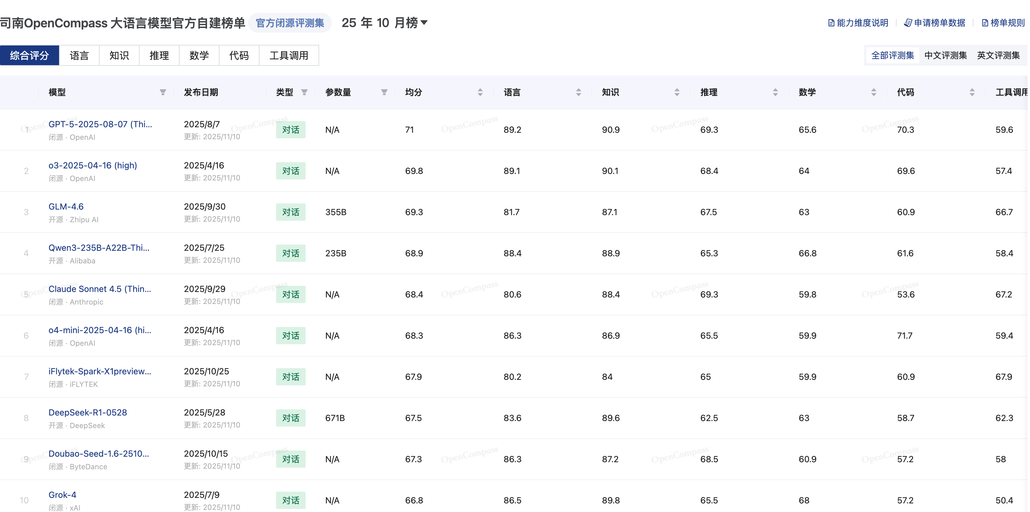1030x512 pixels.
Task: Sort the 推理 score column
Action: [x=775, y=92]
